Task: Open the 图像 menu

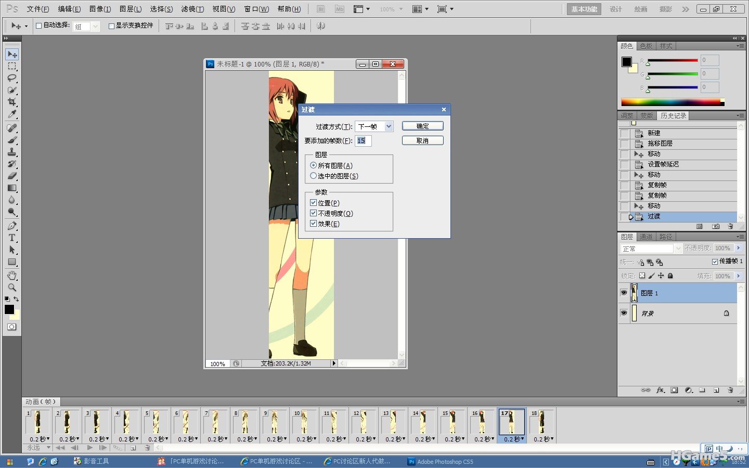Action: pyautogui.click(x=100, y=9)
